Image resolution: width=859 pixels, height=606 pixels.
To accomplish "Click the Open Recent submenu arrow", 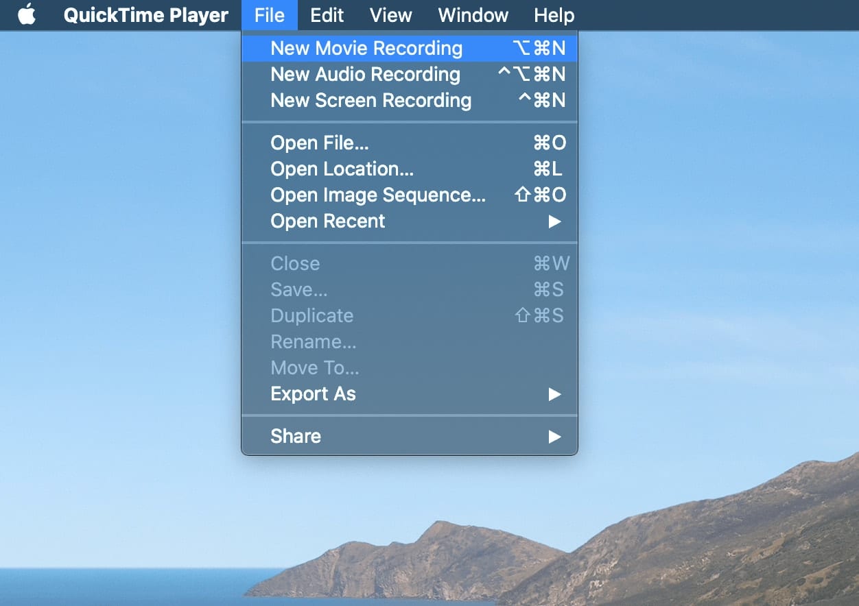I will [x=554, y=221].
